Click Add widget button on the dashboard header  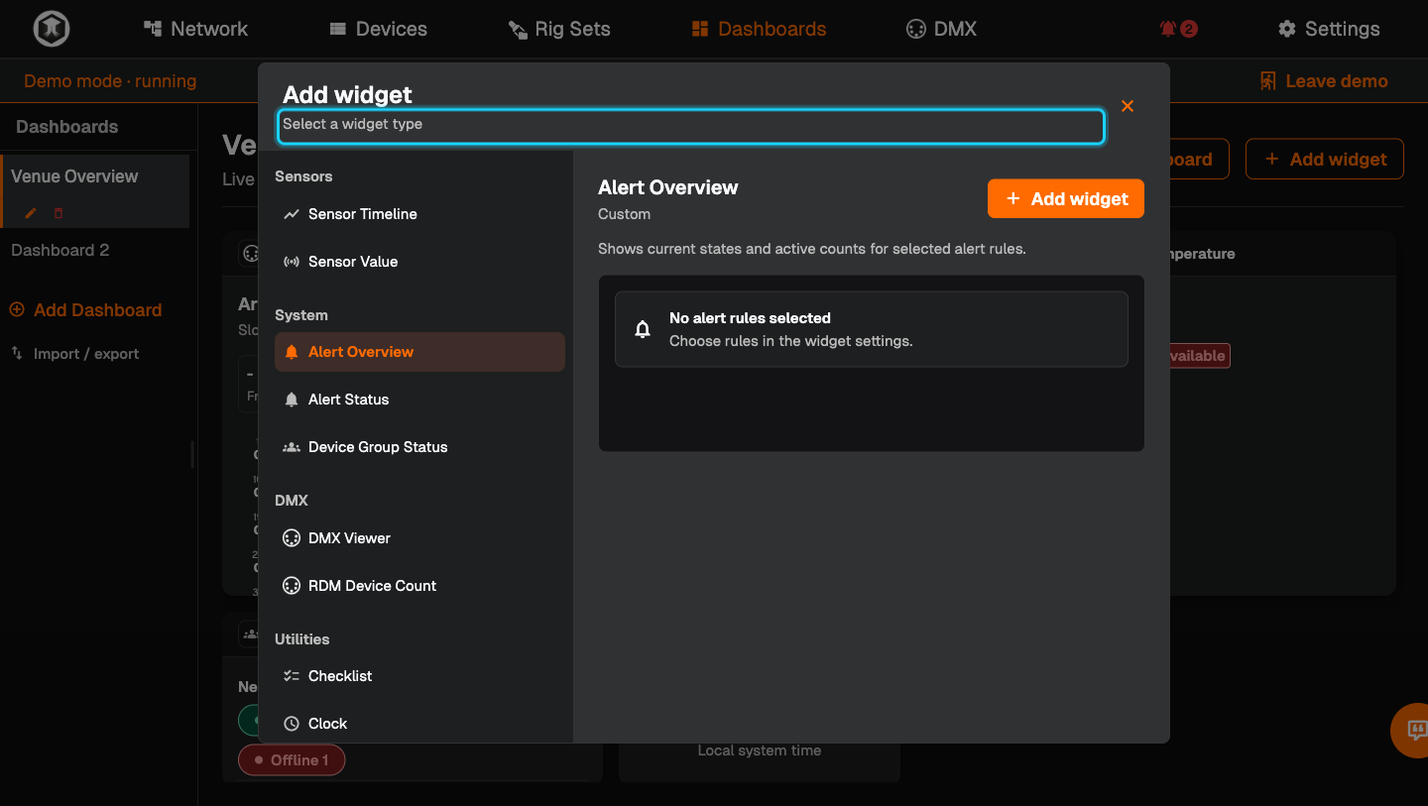click(x=1325, y=159)
